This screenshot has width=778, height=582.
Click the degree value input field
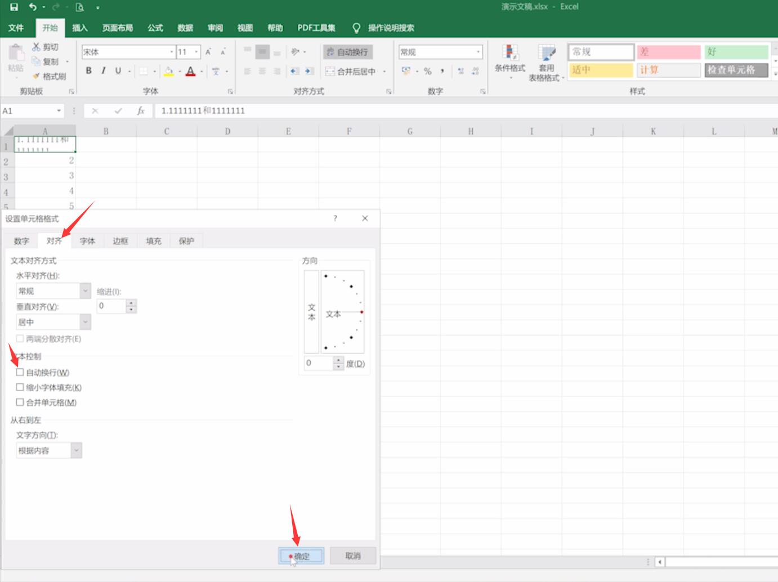tap(319, 363)
